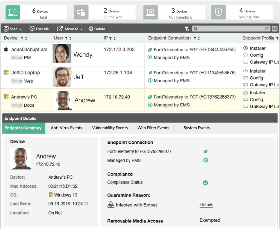
Task: Click the Details link for quarantine reason
Action: click(x=206, y=205)
